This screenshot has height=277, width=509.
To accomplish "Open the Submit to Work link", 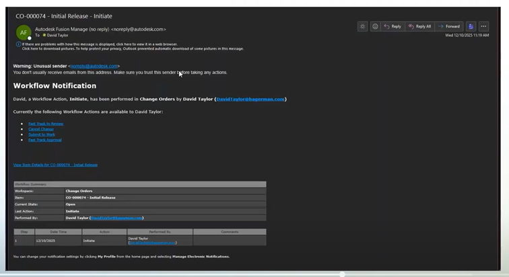I will pyautogui.click(x=42, y=134).
